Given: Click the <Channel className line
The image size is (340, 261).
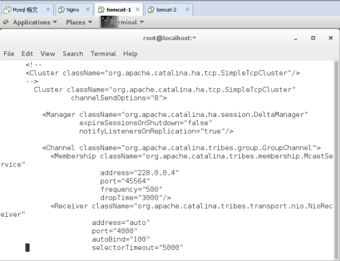Looking at the screenshot, I should [x=182, y=148].
